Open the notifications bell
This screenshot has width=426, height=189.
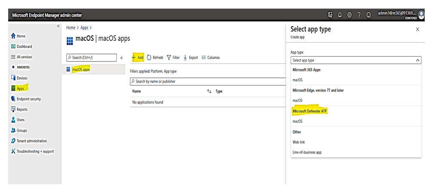pos(340,15)
